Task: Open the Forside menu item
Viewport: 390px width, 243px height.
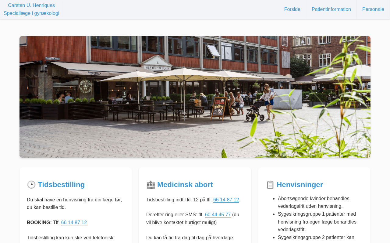Action: (292, 9)
